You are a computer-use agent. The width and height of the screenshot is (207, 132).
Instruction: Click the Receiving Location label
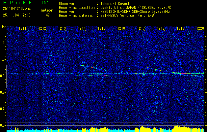(x=77, y=8)
